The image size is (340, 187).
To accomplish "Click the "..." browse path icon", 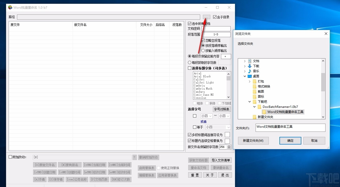I will [206, 17].
